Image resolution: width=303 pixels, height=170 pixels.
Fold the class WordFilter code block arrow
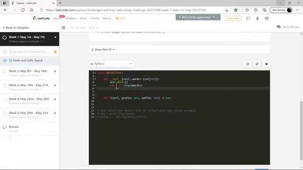point(95,73)
